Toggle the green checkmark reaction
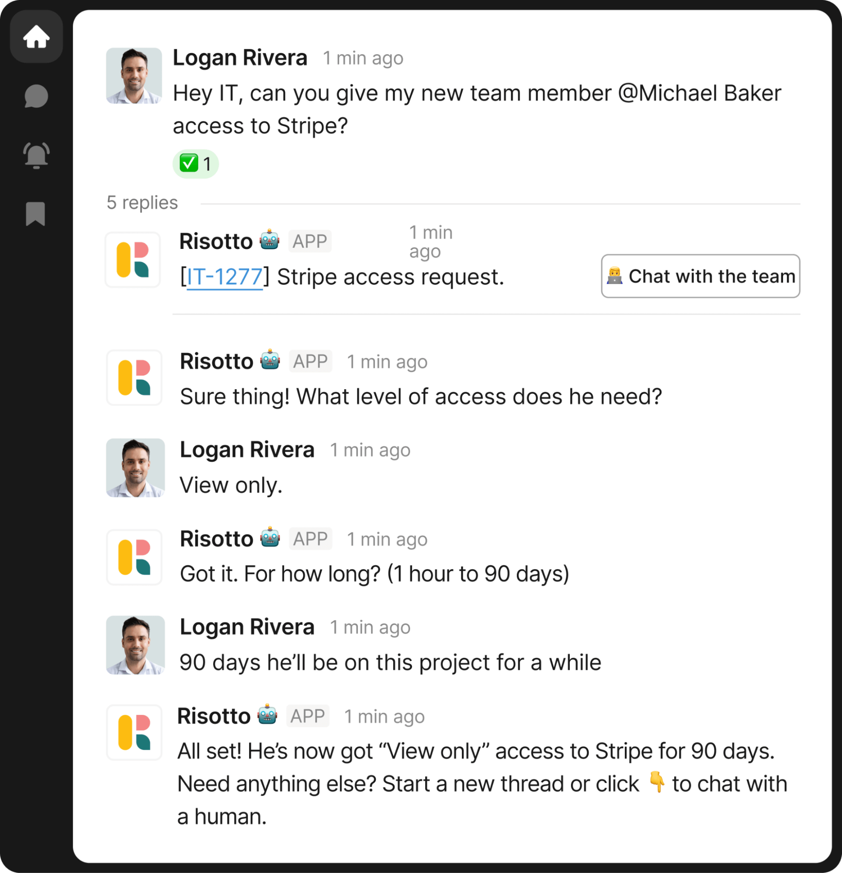Image resolution: width=842 pixels, height=873 pixels. coord(195,164)
